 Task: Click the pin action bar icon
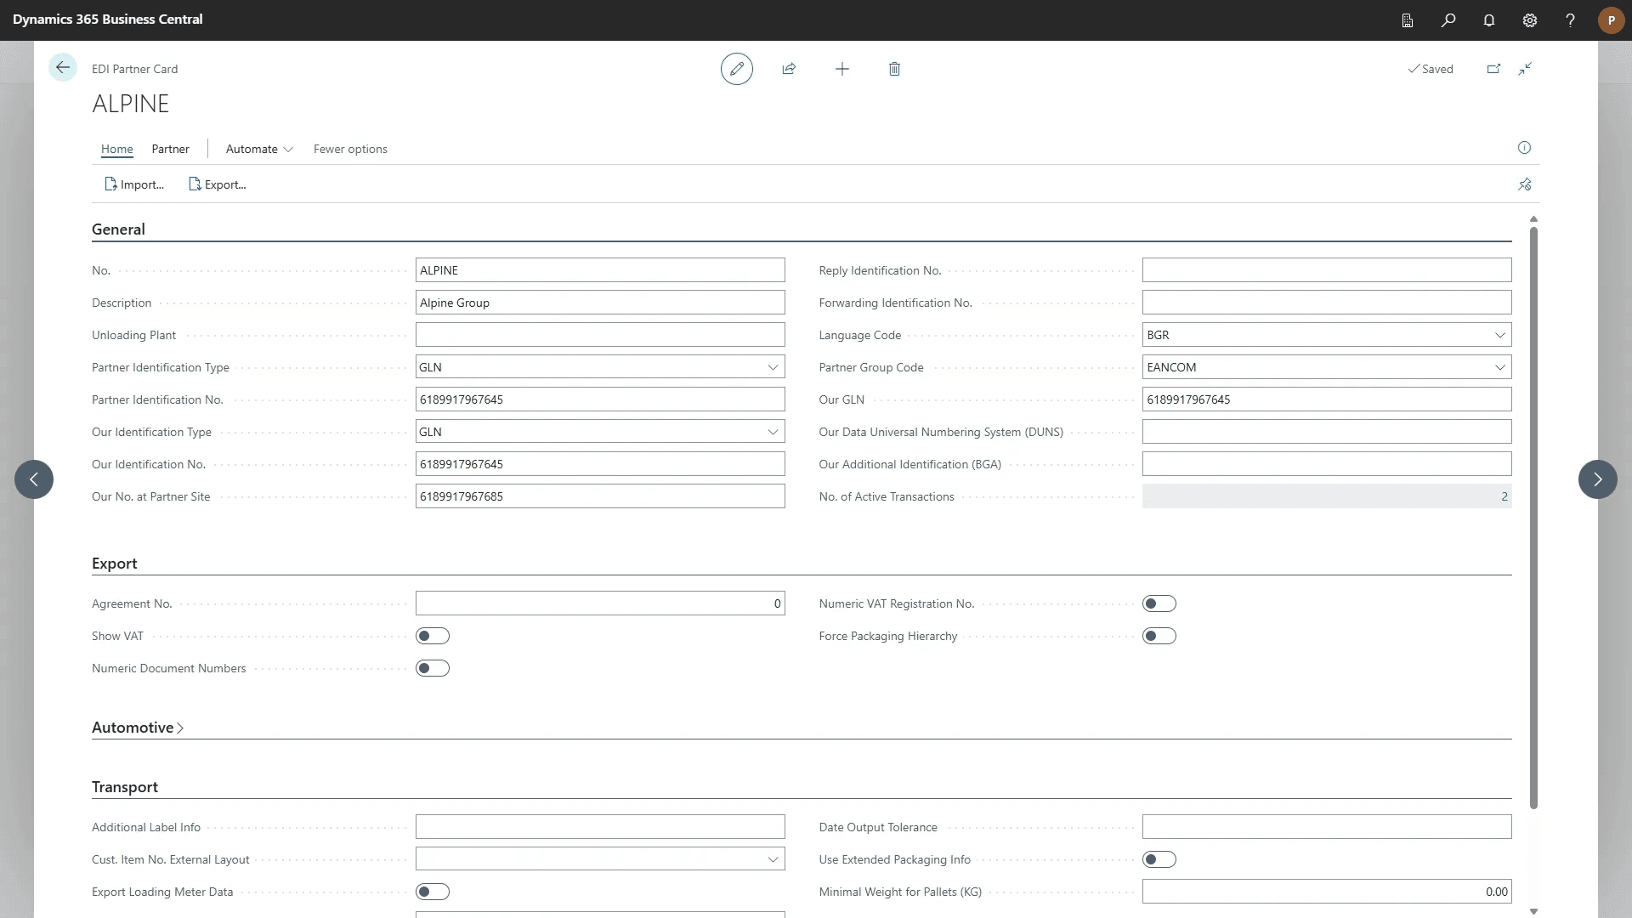(x=1524, y=184)
